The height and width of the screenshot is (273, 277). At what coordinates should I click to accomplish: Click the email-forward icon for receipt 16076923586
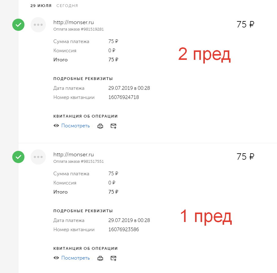tap(113, 258)
